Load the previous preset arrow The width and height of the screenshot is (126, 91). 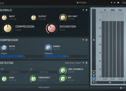[x=112, y=3]
